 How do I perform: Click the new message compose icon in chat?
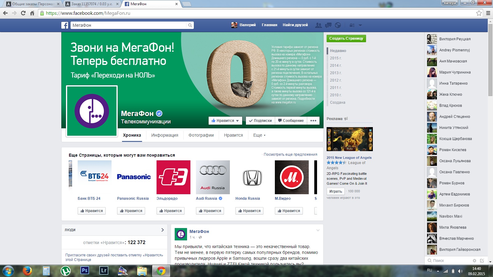(x=482, y=260)
